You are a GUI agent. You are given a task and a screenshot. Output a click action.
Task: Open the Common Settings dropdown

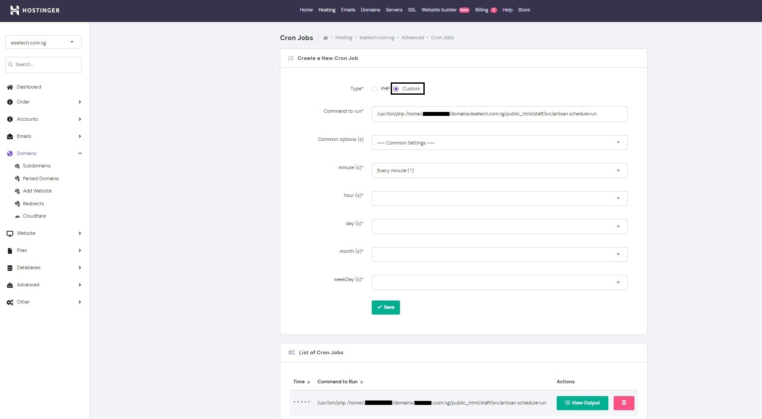tap(499, 143)
